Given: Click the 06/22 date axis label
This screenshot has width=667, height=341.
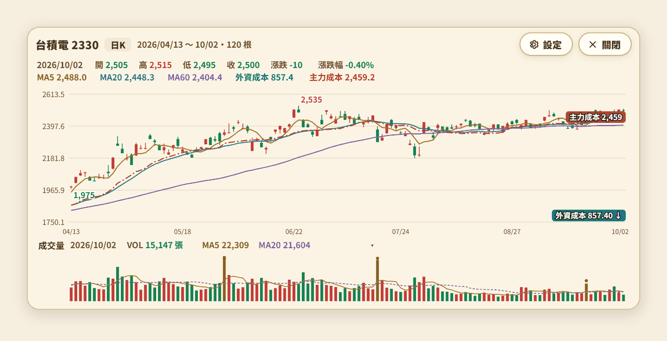Looking at the screenshot, I should (293, 231).
